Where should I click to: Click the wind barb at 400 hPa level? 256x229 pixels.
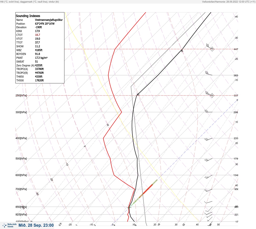[x=208, y=139]
